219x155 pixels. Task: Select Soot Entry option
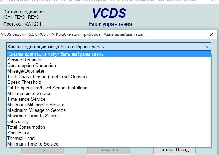[109, 133]
